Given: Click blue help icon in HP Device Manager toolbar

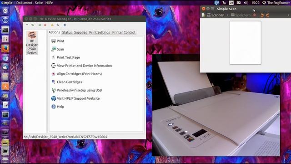Looking at the screenshot, I should [x=65, y=25].
